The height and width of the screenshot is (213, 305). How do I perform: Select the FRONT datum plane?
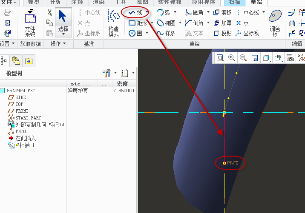(22, 111)
